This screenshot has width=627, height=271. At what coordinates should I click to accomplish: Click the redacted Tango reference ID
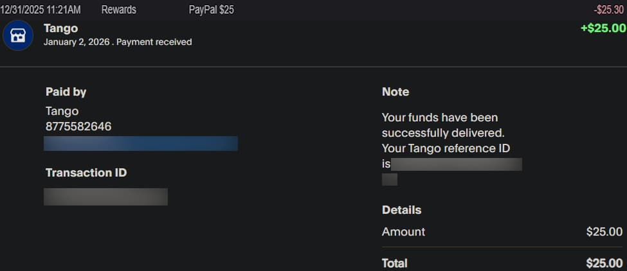(x=456, y=164)
